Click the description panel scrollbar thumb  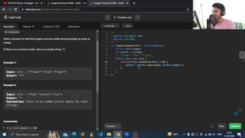click(x=98, y=66)
